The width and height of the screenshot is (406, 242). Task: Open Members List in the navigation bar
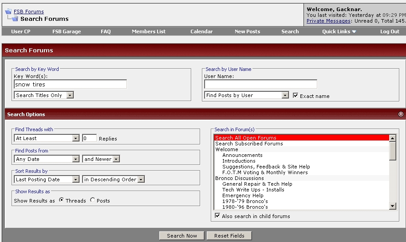tap(149, 31)
